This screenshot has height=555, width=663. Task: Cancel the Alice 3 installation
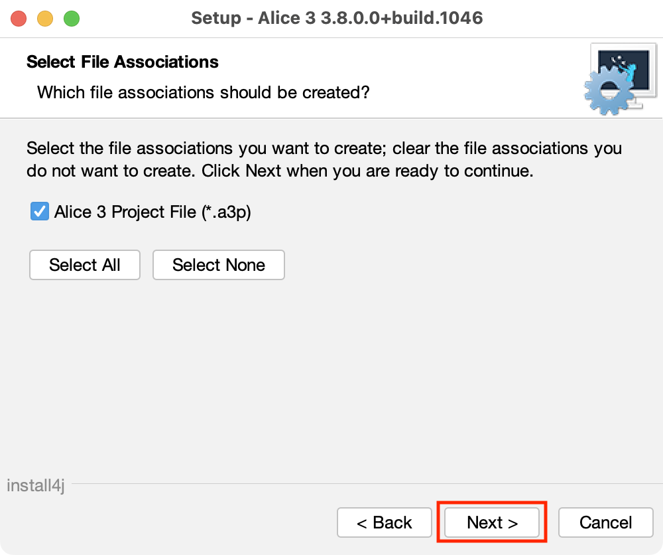pos(605,522)
